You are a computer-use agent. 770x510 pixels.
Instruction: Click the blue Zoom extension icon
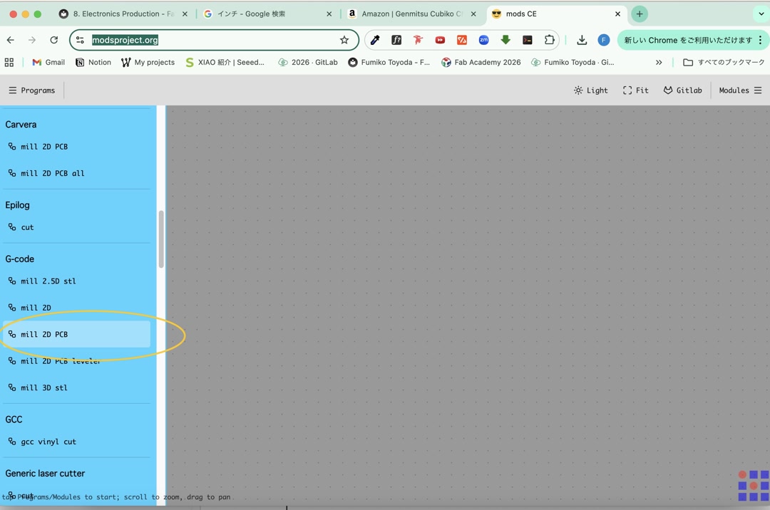point(483,40)
